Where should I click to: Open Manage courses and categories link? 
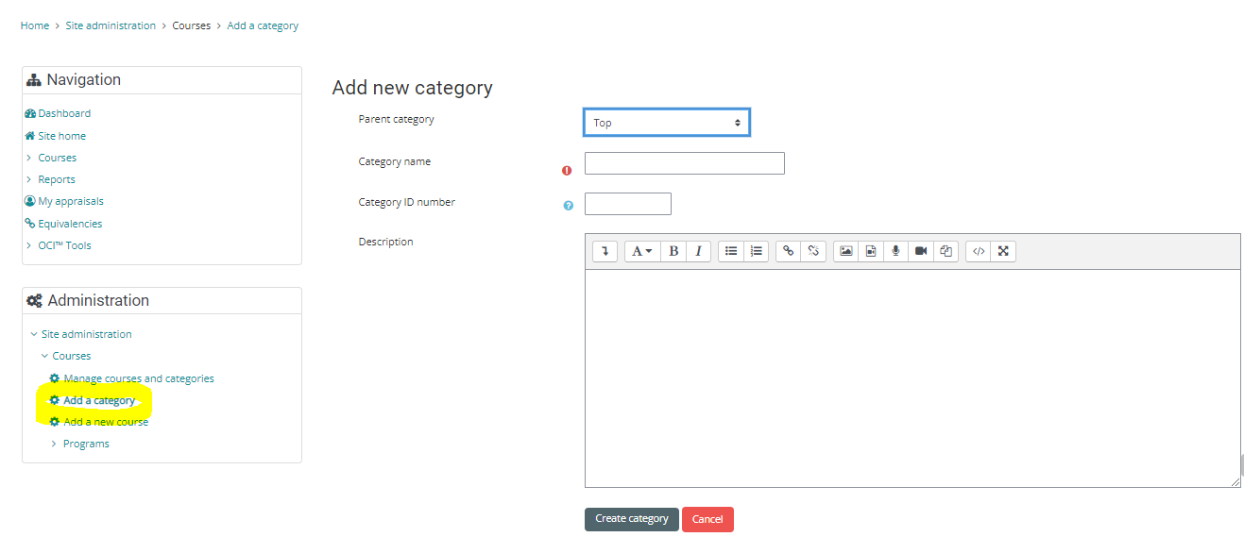[x=138, y=378]
